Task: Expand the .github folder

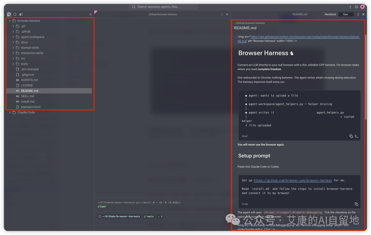Action: click(x=13, y=32)
